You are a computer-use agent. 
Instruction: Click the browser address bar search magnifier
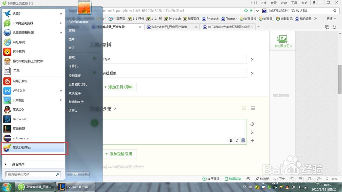(x=335, y=11)
